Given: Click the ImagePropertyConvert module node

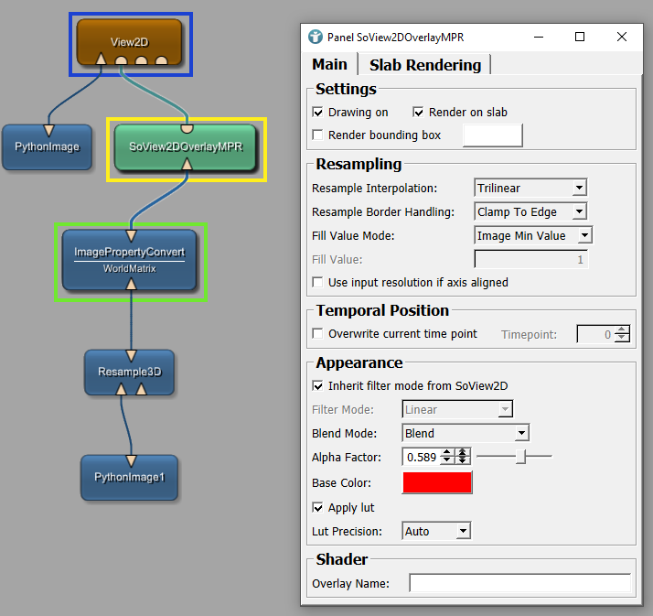Looking at the screenshot, I should (x=130, y=259).
